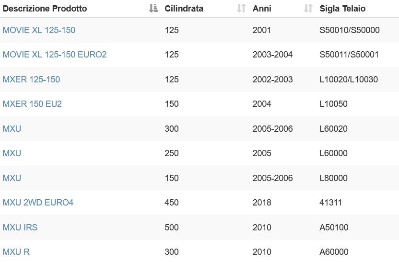Screen dimensions: 399x262
Task: Open the MXU 2WD EURO4 link
Action: tap(38, 202)
